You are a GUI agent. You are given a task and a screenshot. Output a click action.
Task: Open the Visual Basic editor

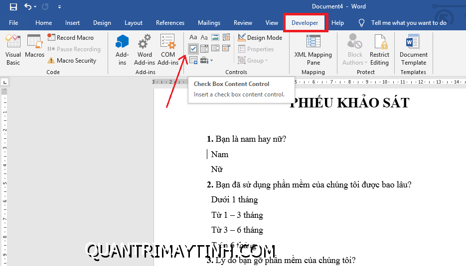[13, 50]
